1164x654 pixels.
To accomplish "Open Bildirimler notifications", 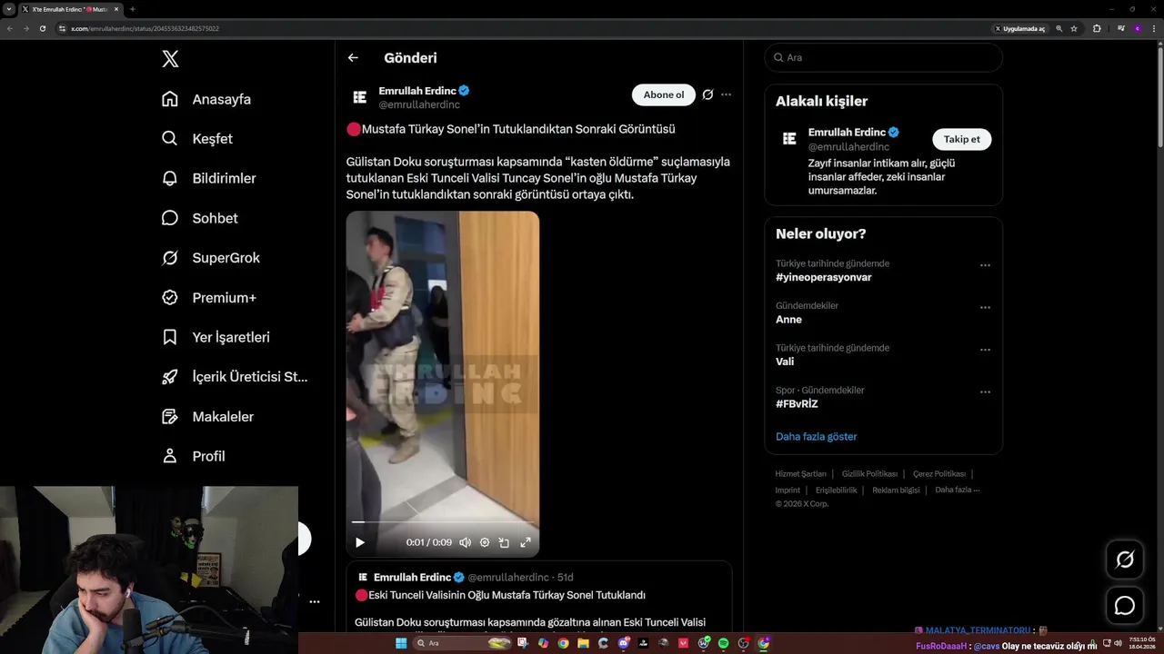I will pyautogui.click(x=208, y=178).
